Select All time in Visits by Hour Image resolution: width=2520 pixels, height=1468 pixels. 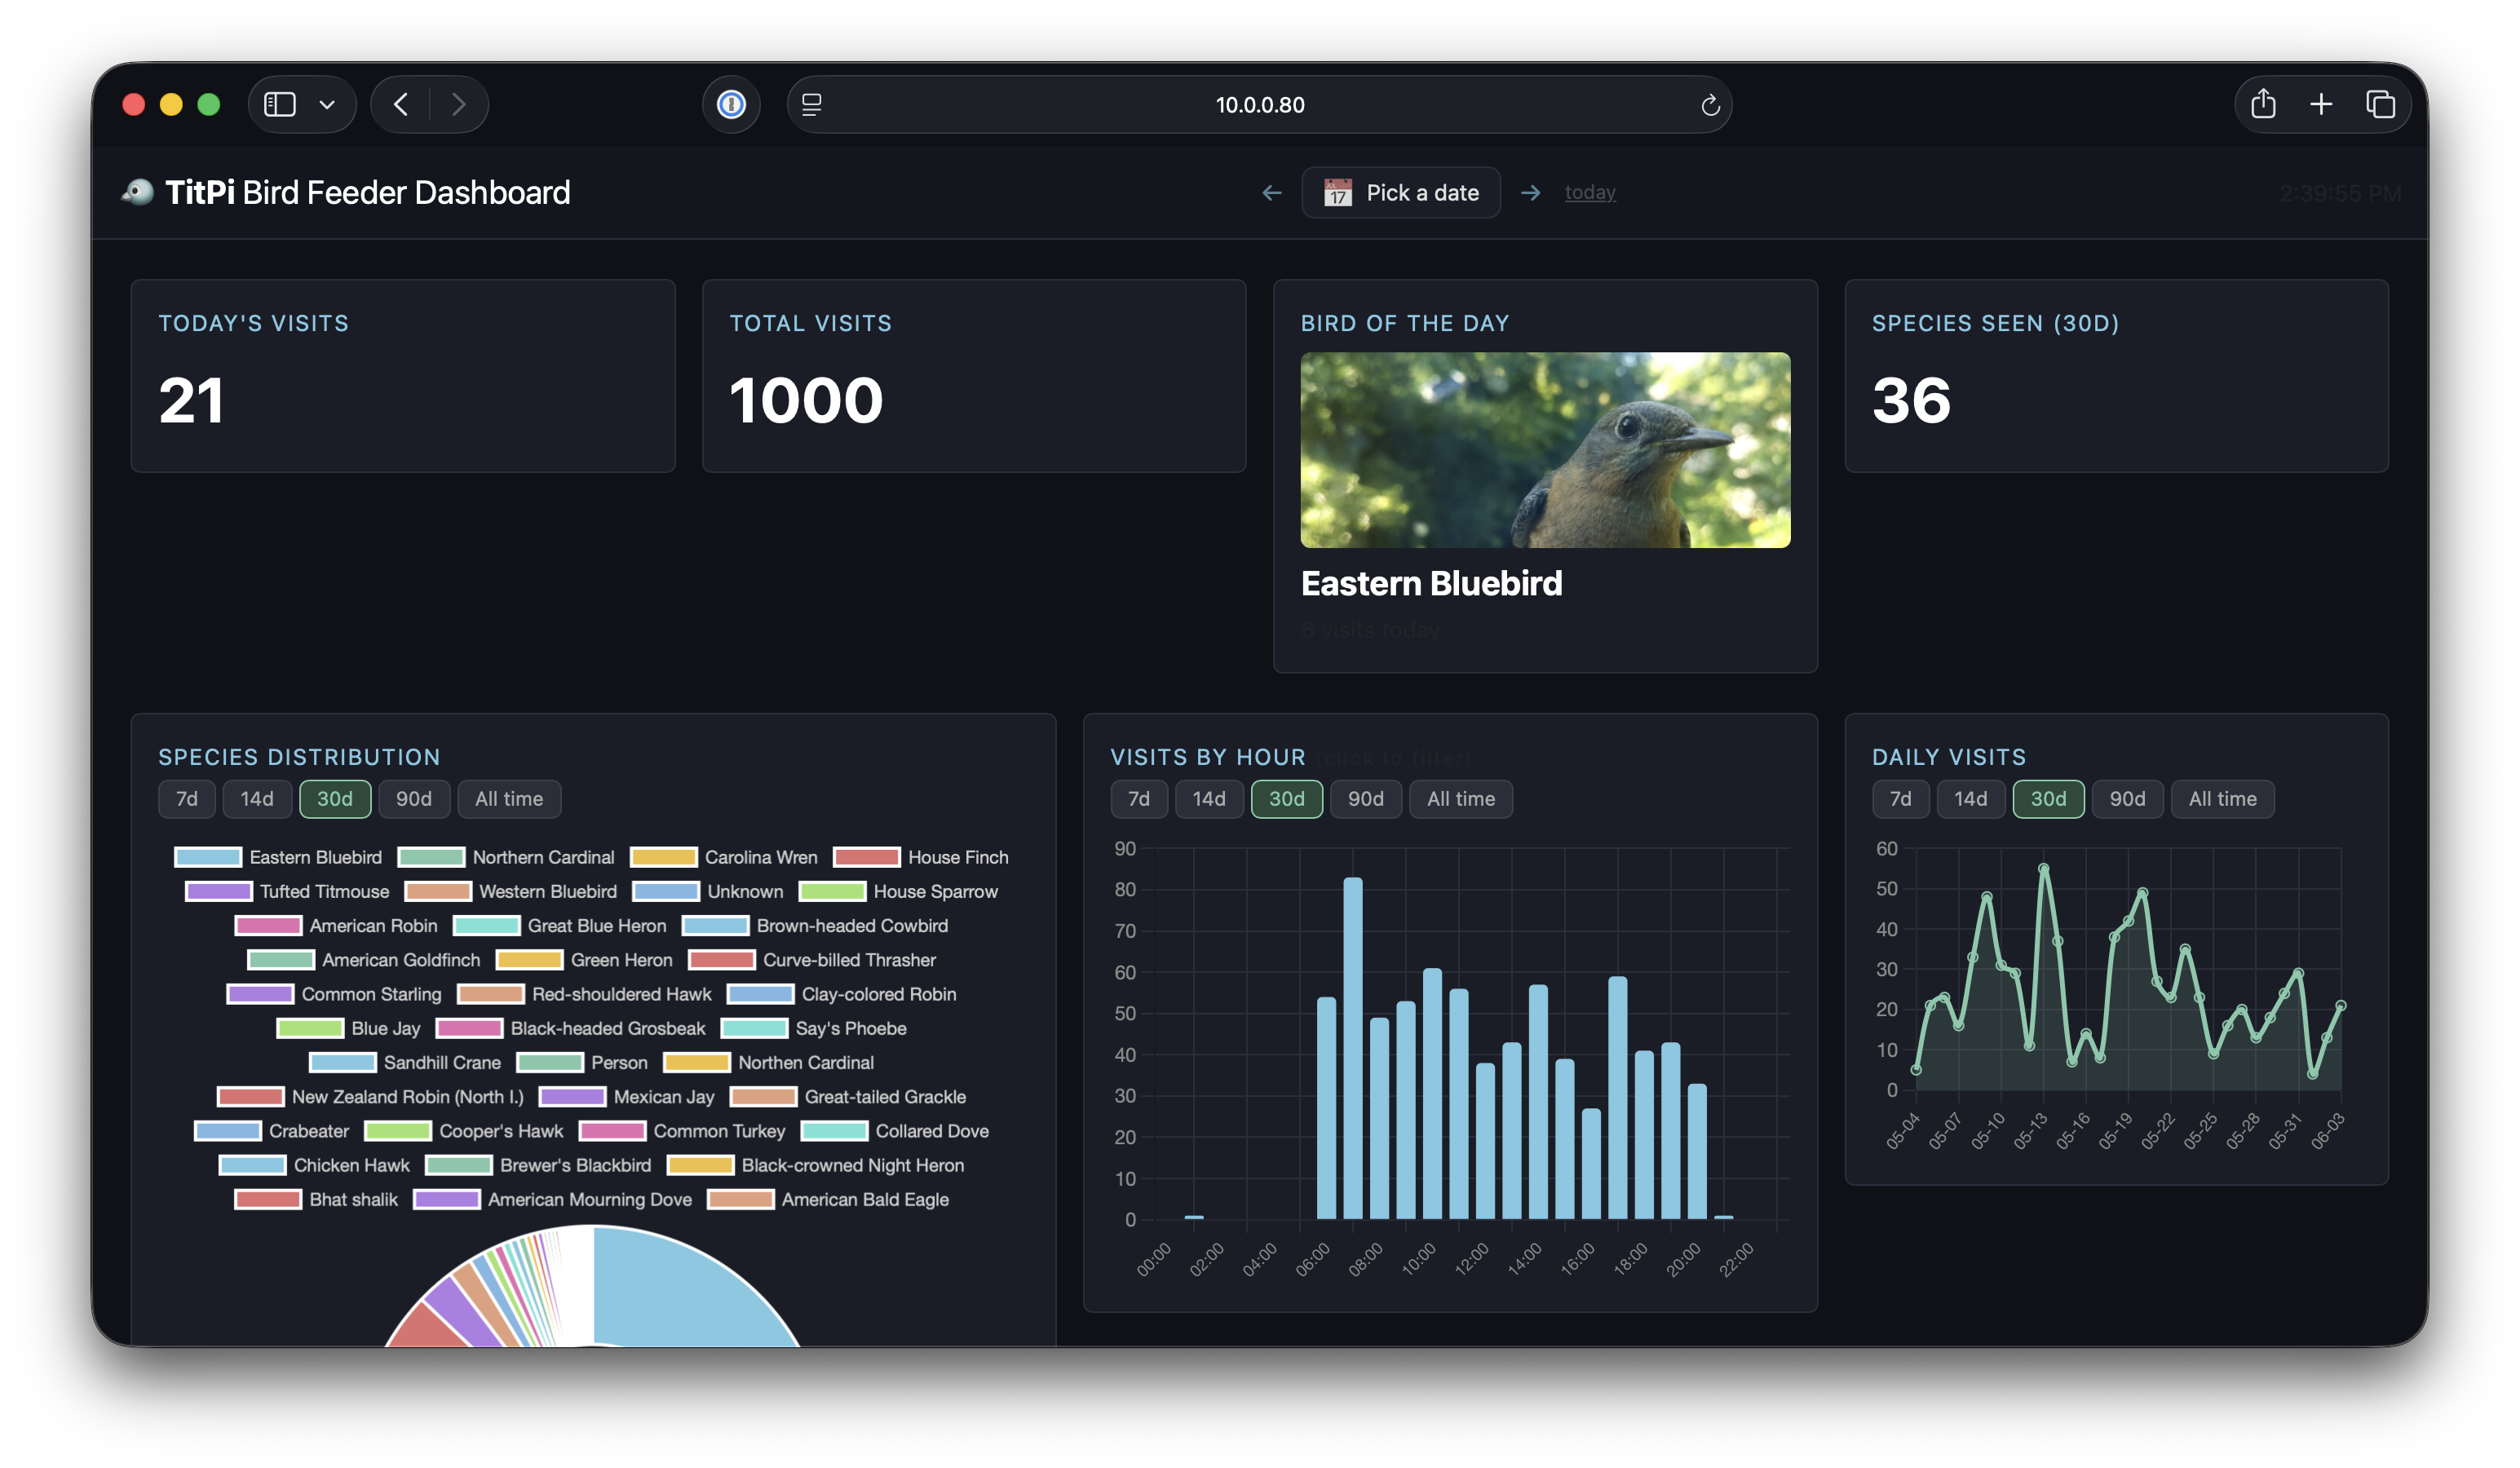(1461, 798)
